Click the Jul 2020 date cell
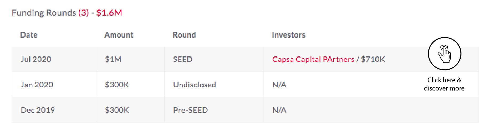Screen dimensions: 487x131 coord(36,59)
